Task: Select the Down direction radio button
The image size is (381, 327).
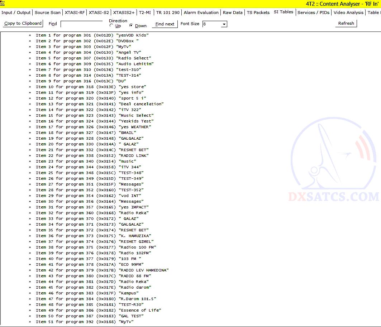Action: click(x=131, y=26)
